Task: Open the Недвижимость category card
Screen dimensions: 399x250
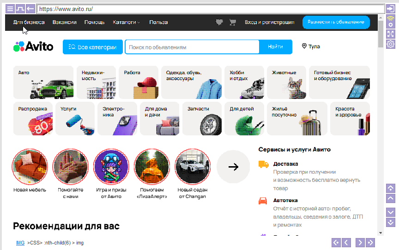Action: (x=96, y=82)
